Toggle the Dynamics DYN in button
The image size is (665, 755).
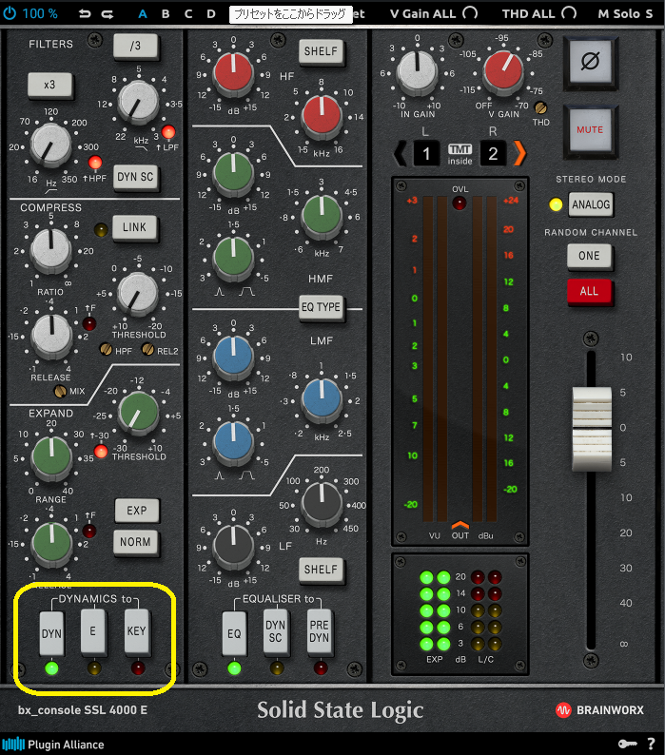51,633
